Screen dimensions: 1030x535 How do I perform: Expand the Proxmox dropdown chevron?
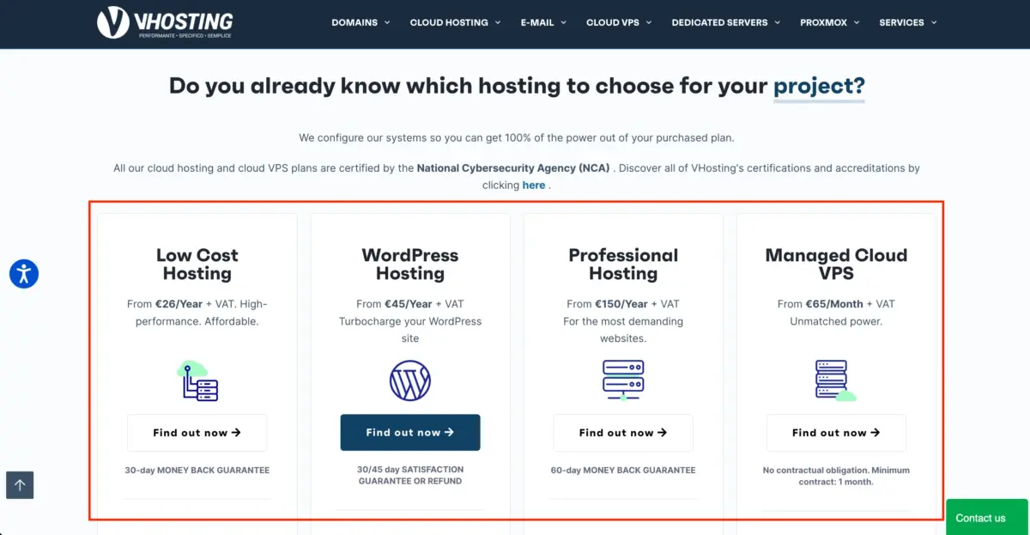857,22
